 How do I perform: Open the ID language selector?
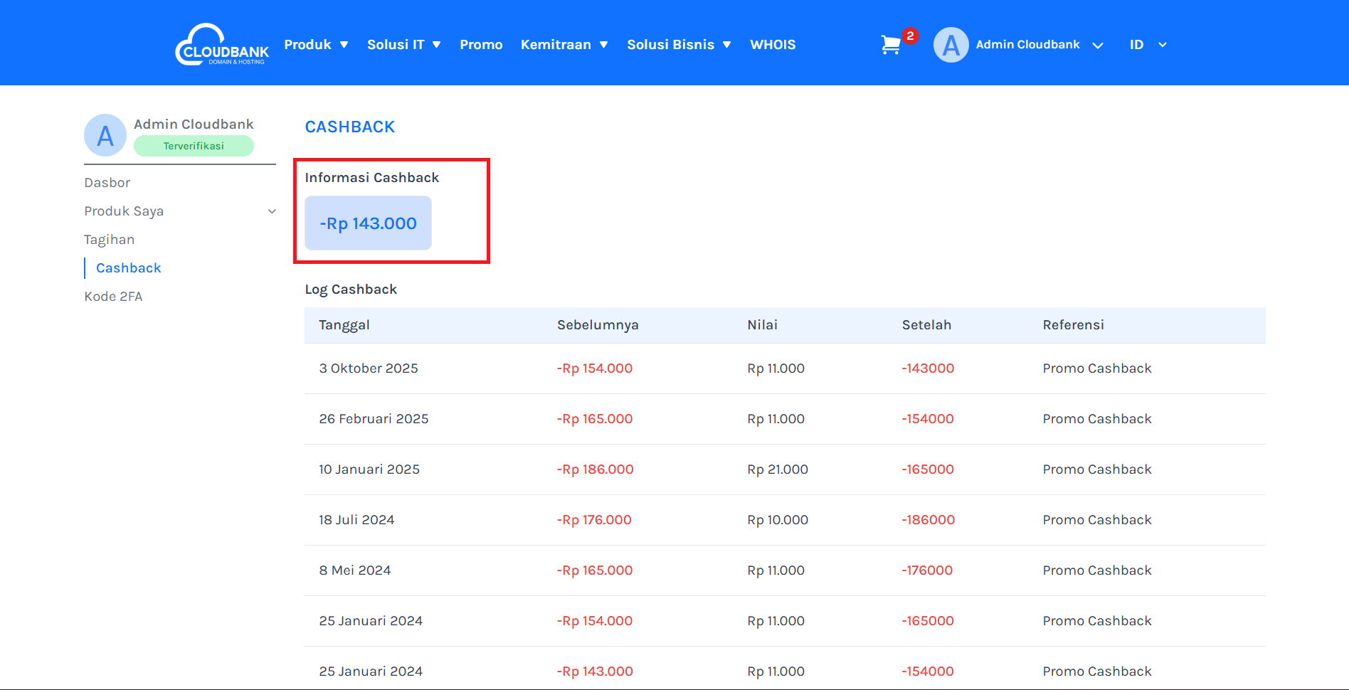tap(1148, 45)
